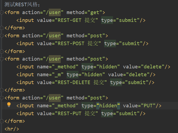Image resolution: width=178 pixels, height=133 pixels.
Task: Collapse the second form posting to /user
Action: (x=2, y=36)
